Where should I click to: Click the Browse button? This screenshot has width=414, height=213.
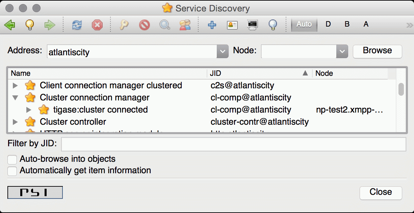click(x=378, y=51)
